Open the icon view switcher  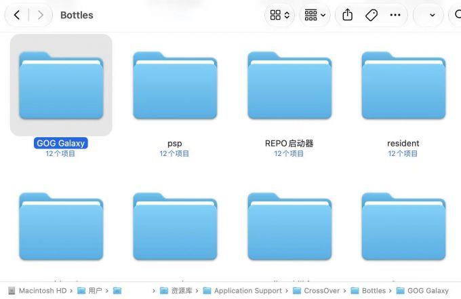pos(279,15)
